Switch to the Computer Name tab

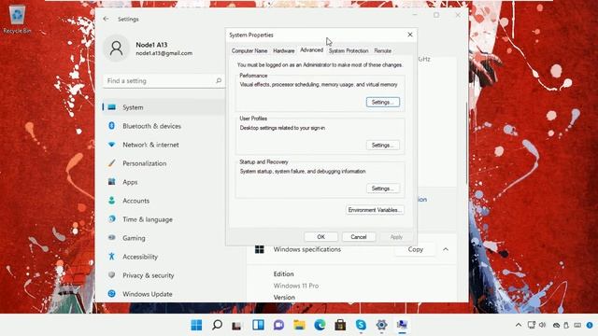coord(249,50)
